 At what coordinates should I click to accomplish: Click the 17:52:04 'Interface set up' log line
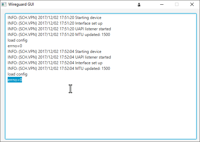tap(55, 63)
